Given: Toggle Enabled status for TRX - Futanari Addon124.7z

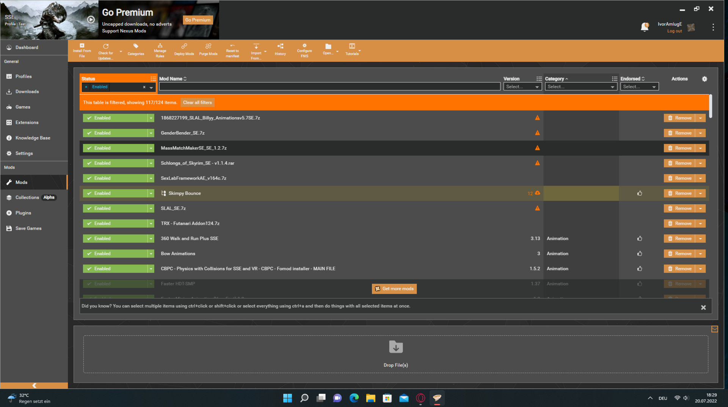Looking at the screenshot, I should (115, 224).
